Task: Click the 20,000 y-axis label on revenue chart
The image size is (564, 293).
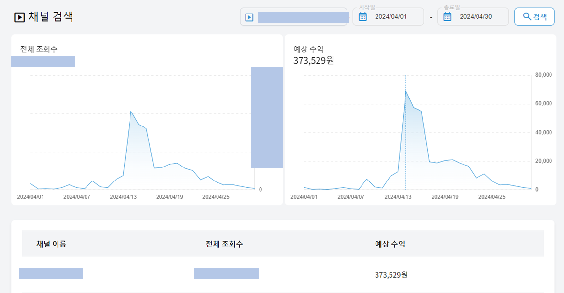Action: (x=544, y=161)
